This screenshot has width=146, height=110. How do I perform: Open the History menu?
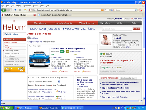19,6
